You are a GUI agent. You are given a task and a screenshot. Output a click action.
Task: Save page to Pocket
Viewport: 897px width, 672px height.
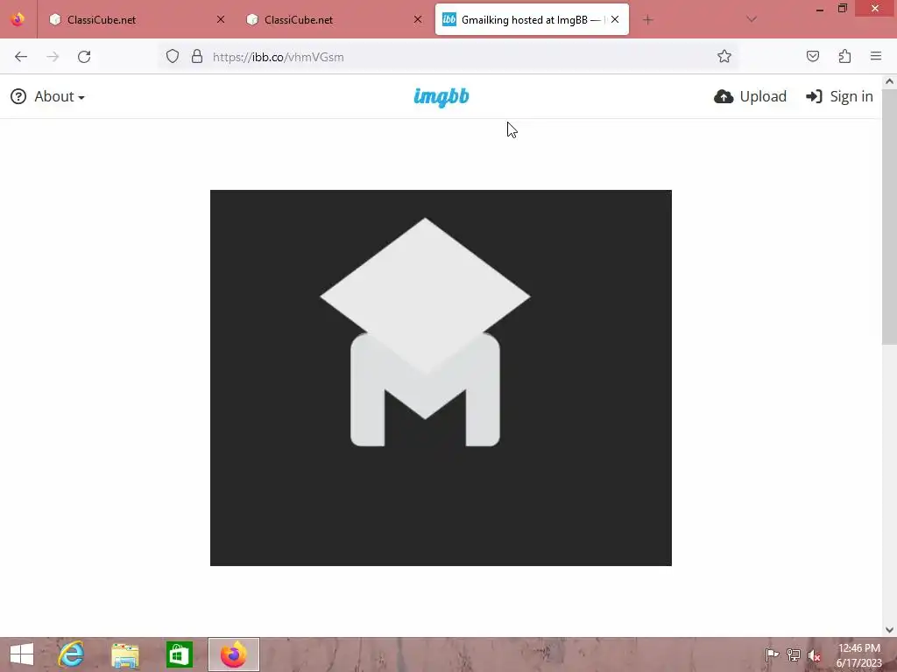813,56
